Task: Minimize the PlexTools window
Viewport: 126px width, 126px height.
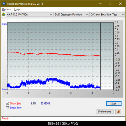Action: point(100,4)
